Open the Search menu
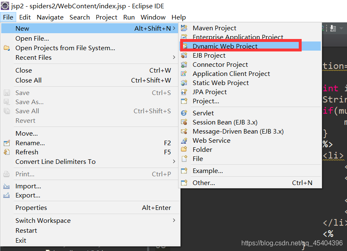The width and height of the screenshot is (347, 251). [79, 17]
